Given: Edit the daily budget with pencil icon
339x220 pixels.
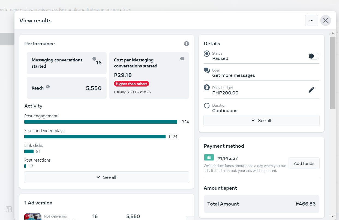Looking at the screenshot, I should [x=311, y=90].
